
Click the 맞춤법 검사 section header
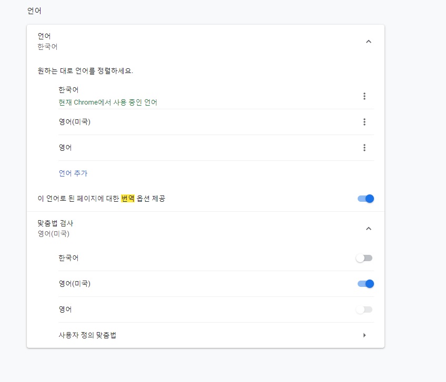[55, 224]
